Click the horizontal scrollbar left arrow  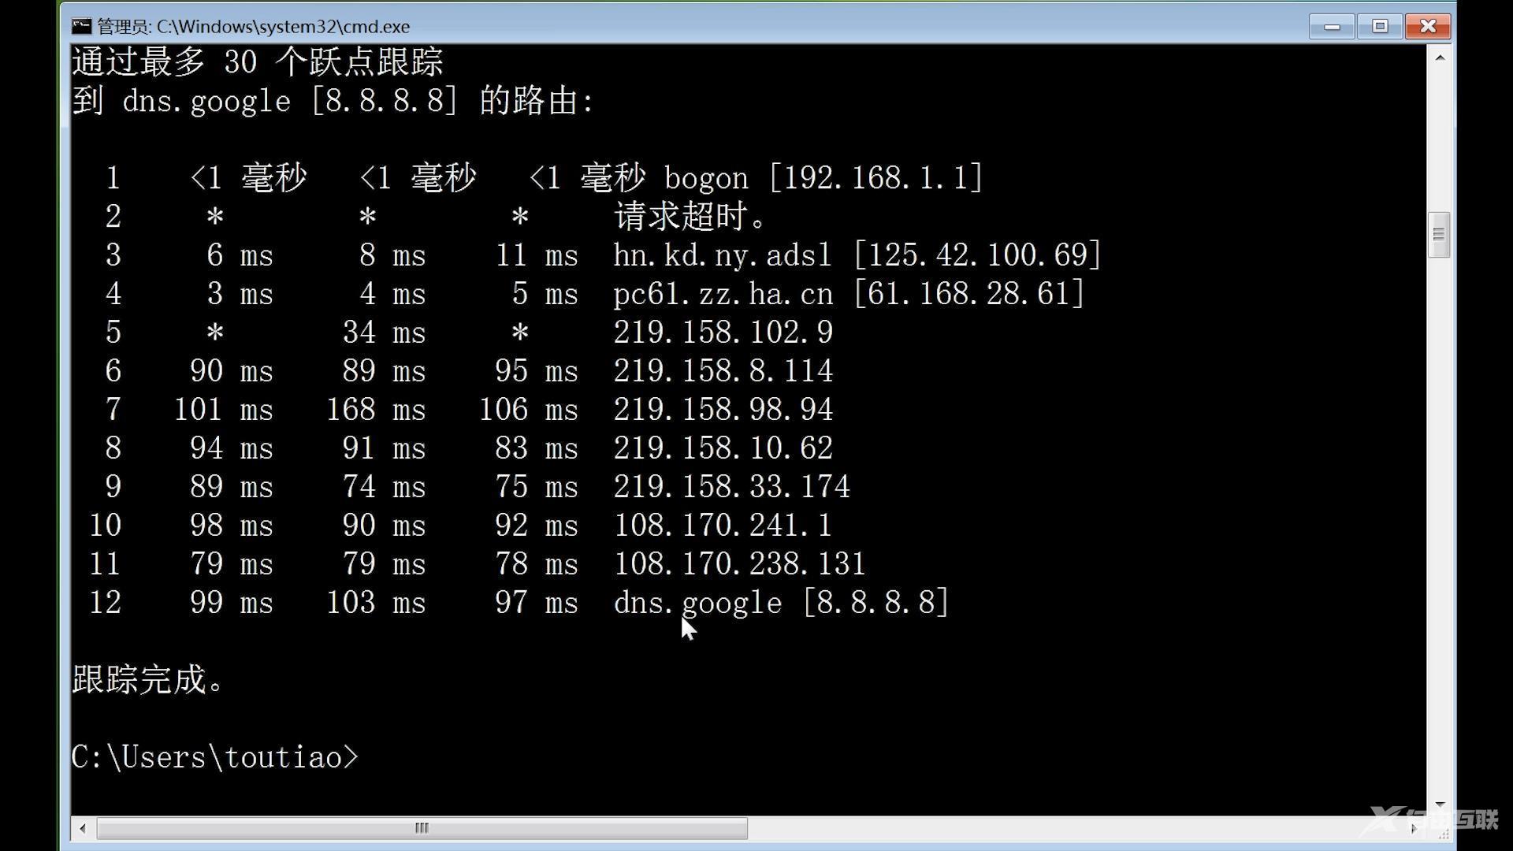(83, 828)
